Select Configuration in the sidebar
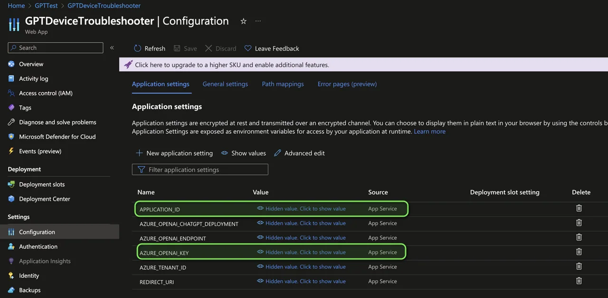The image size is (608, 298). pyautogui.click(x=59, y=232)
